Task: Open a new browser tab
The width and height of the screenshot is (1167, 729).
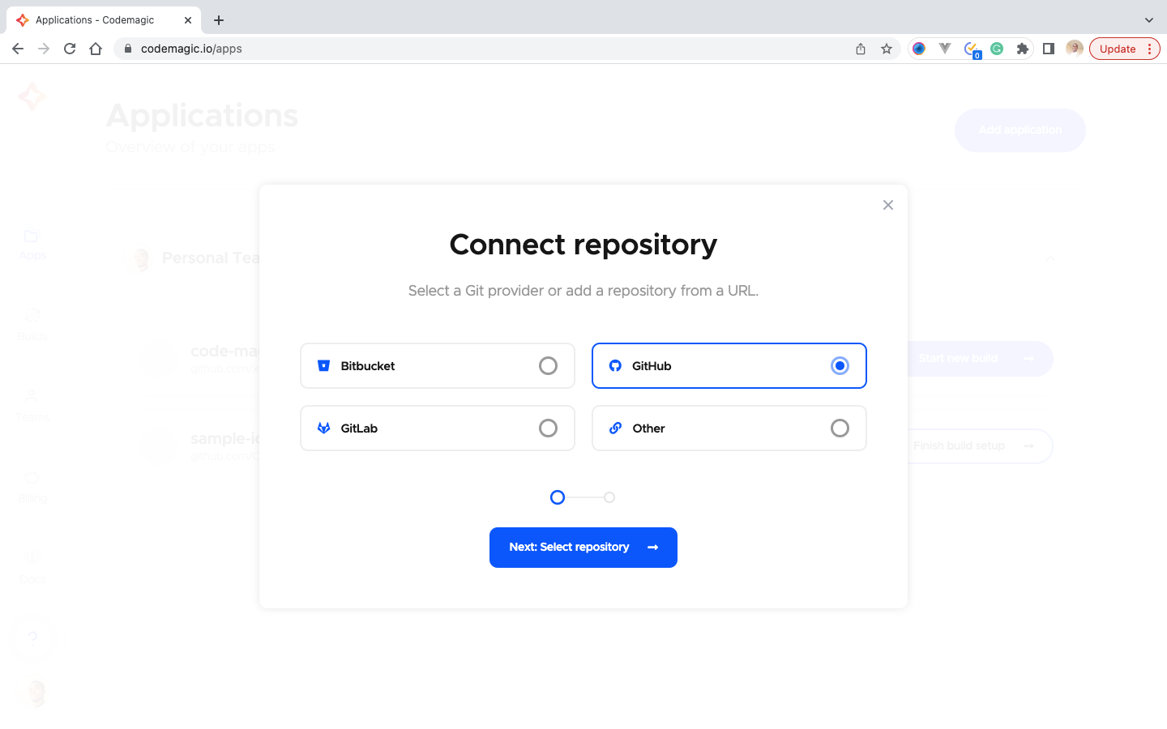Action: [219, 20]
